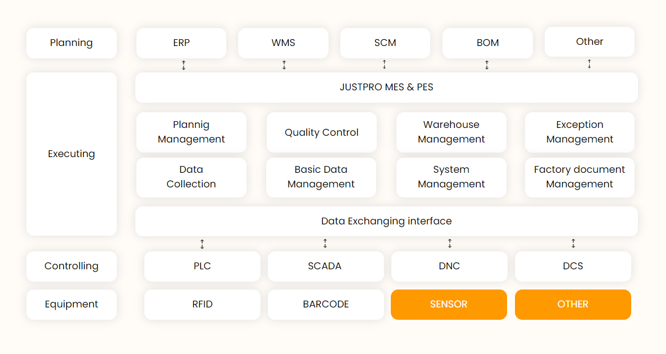Click the RFID equipment box
Viewport: 666px width, 354px height.
pyautogui.click(x=202, y=305)
